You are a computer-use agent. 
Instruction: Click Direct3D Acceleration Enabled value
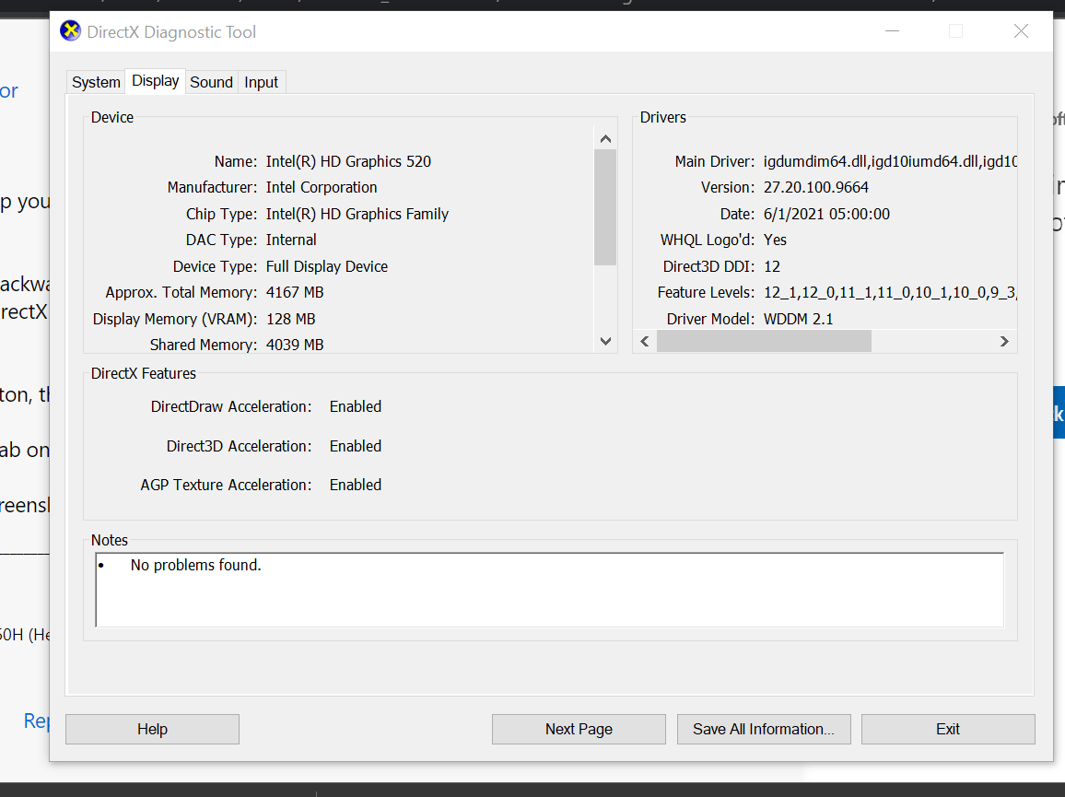[x=356, y=446]
